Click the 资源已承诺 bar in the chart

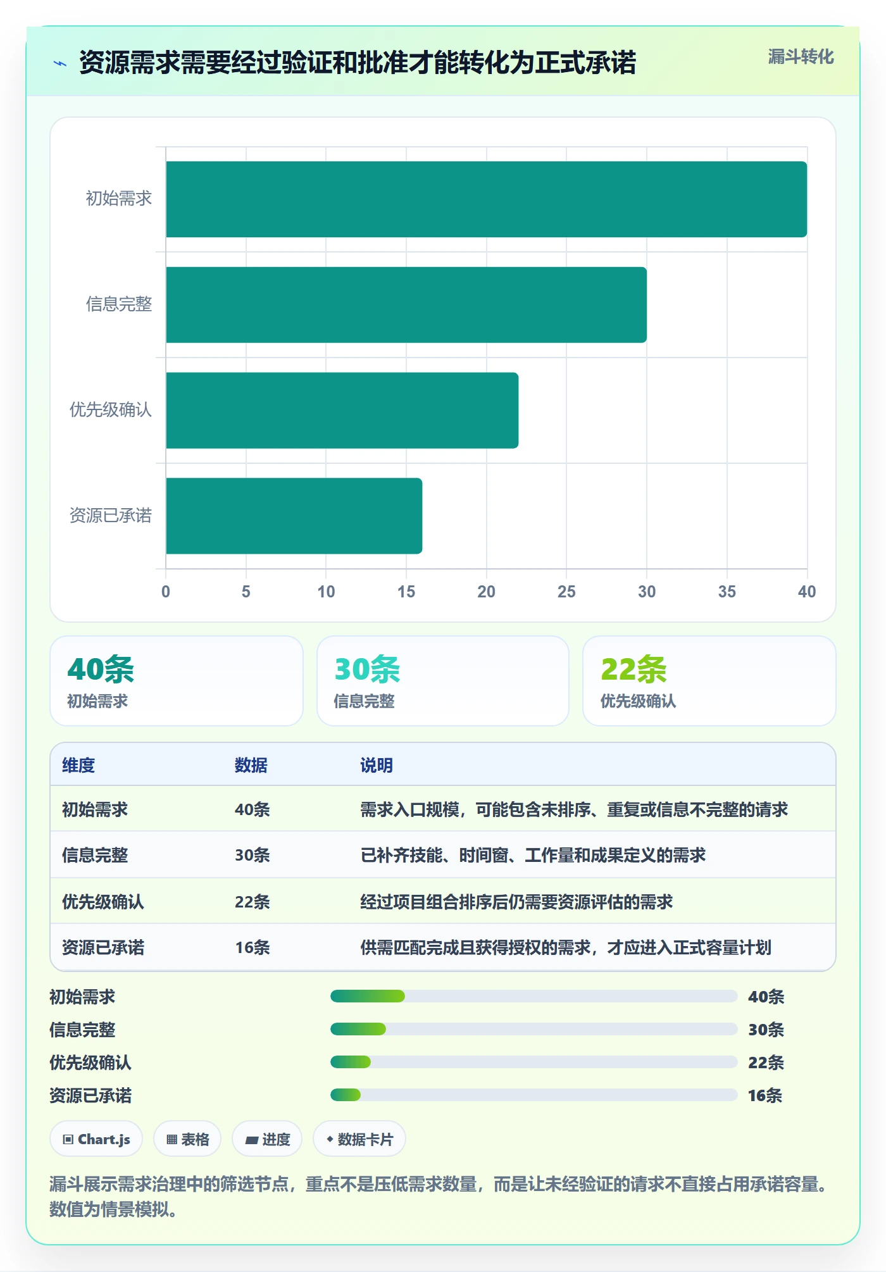click(294, 516)
